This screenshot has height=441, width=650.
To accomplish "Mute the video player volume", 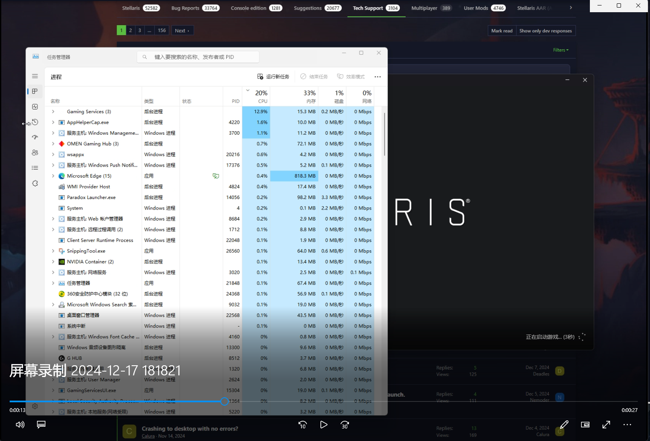I will point(20,425).
